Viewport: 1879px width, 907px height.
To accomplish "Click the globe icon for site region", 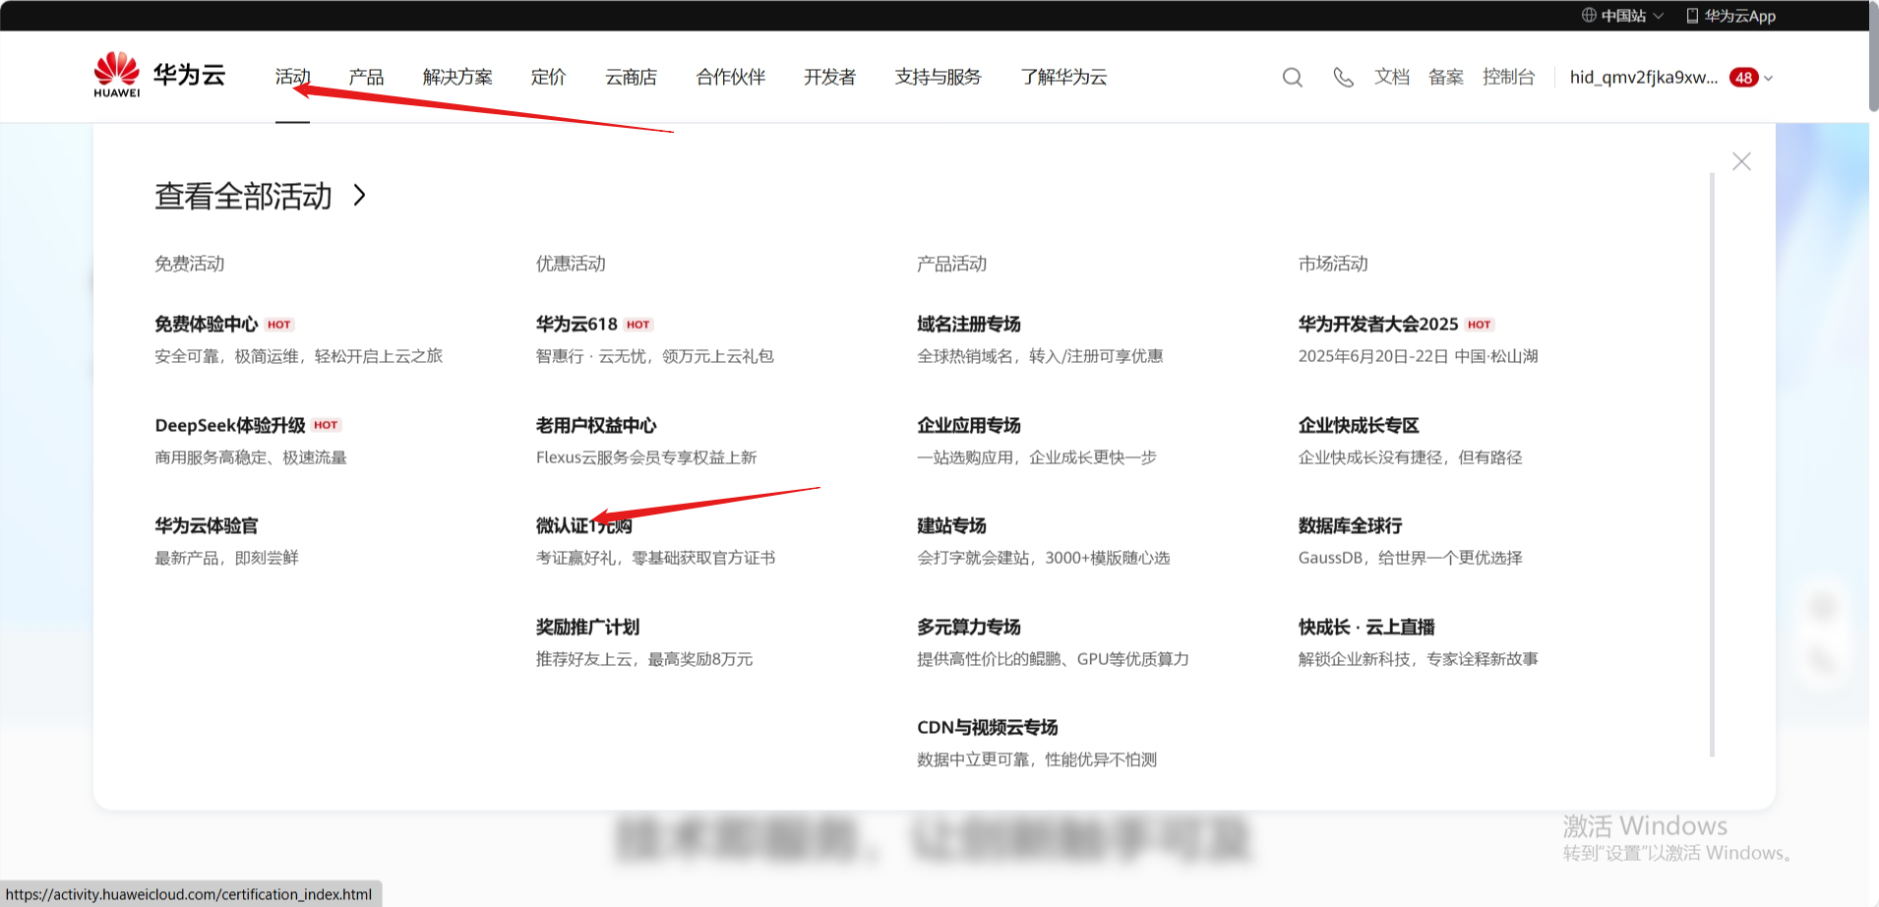I will pos(1589,16).
